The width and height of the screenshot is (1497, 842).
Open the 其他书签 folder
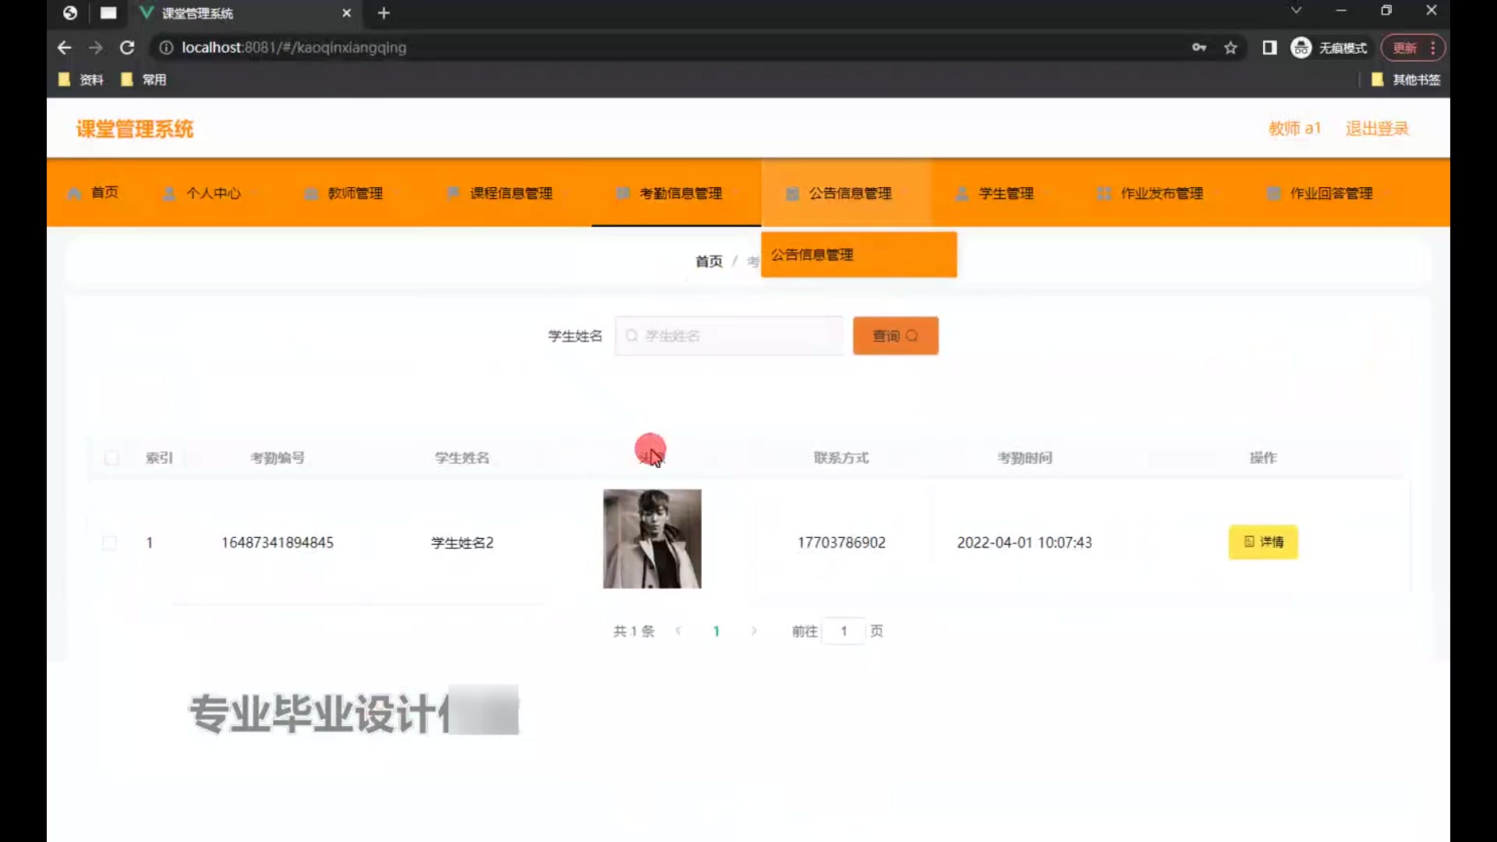pyautogui.click(x=1406, y=80)
